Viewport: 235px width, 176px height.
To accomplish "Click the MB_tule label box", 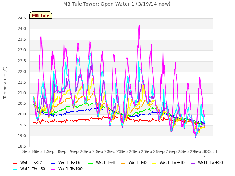I will point(41,15).
